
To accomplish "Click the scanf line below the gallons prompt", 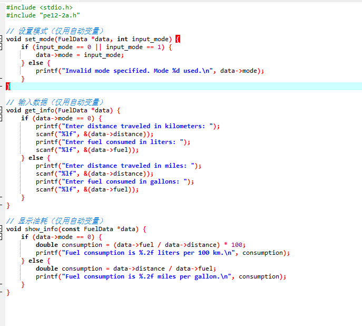I will pos(87,189).
